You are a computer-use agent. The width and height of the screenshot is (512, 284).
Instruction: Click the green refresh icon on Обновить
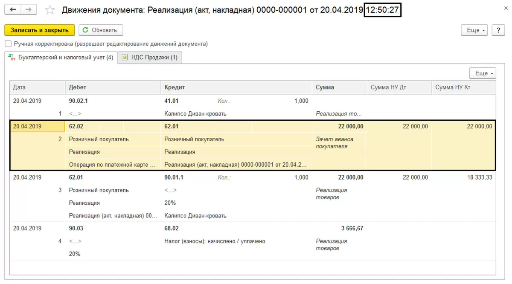coord(86,30)
